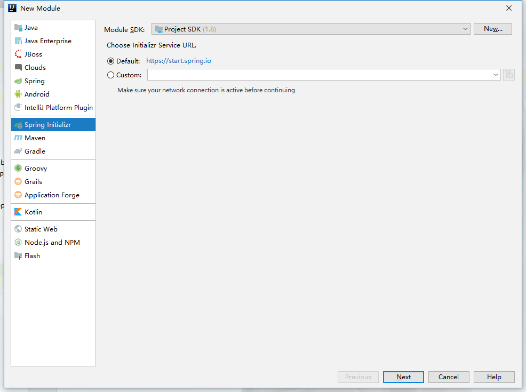Click the Node.js hexagon icon

click(18, 243)
